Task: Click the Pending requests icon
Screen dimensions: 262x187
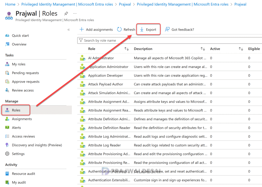Action: click(7, 73)
